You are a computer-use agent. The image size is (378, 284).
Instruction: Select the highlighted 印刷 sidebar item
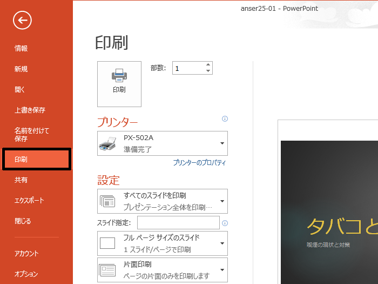37,159
